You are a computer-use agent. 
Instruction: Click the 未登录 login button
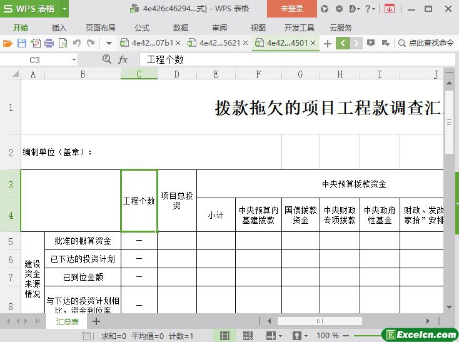pos(291,9)
